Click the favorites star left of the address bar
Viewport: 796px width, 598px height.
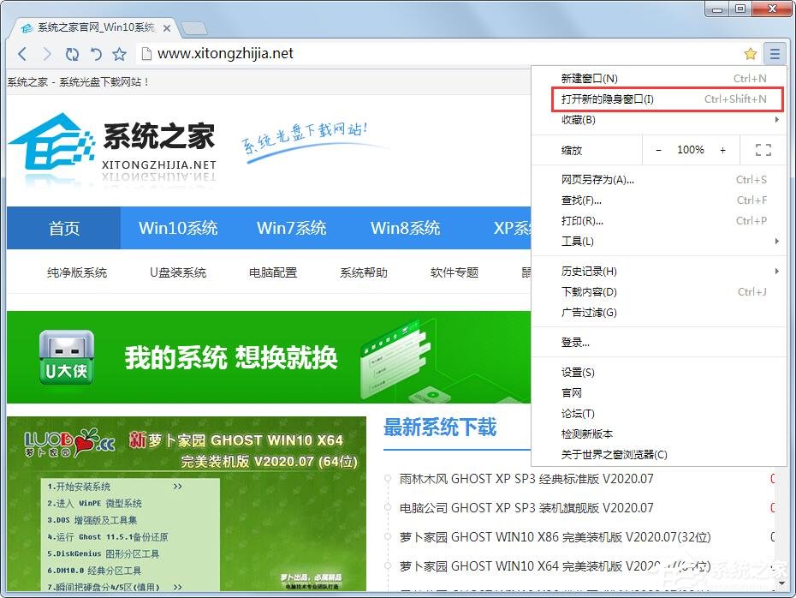click(x=119, y=53)
